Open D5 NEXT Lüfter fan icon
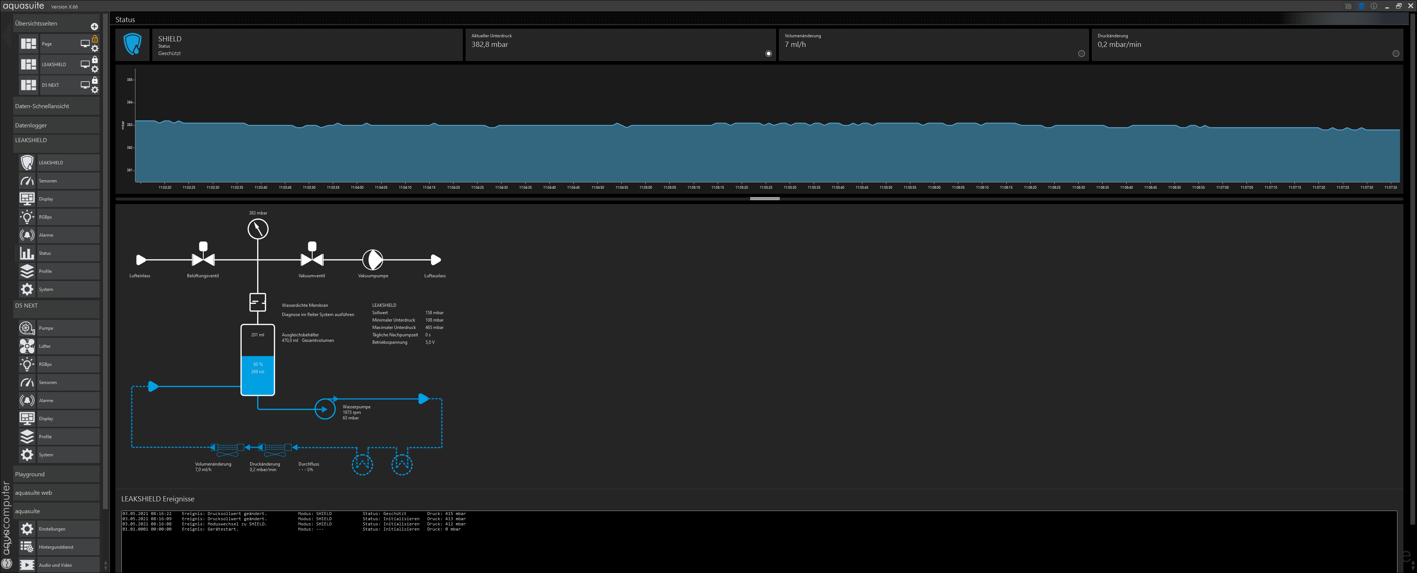 [x=27, y=346]
